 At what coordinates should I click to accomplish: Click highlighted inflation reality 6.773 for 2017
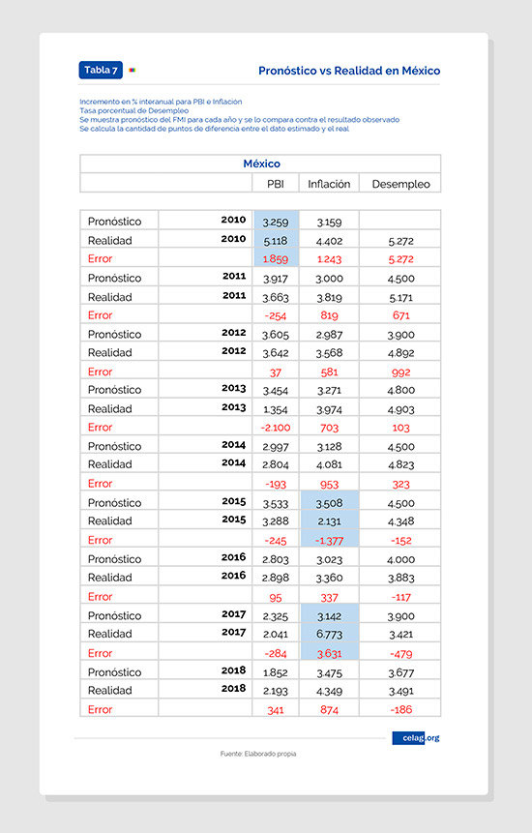[329, 633]
